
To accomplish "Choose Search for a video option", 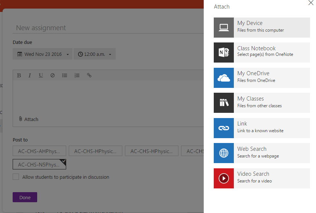I will click(262, 178).
